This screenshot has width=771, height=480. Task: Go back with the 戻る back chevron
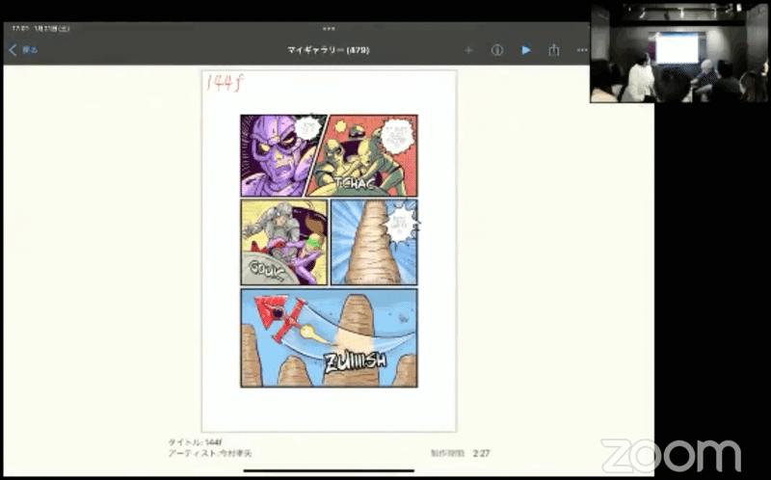pos(22,50)
